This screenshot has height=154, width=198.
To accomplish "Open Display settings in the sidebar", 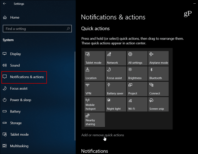I will (37, 54).
